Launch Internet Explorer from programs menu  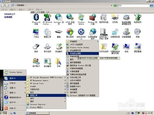click(x=46, y=104)
